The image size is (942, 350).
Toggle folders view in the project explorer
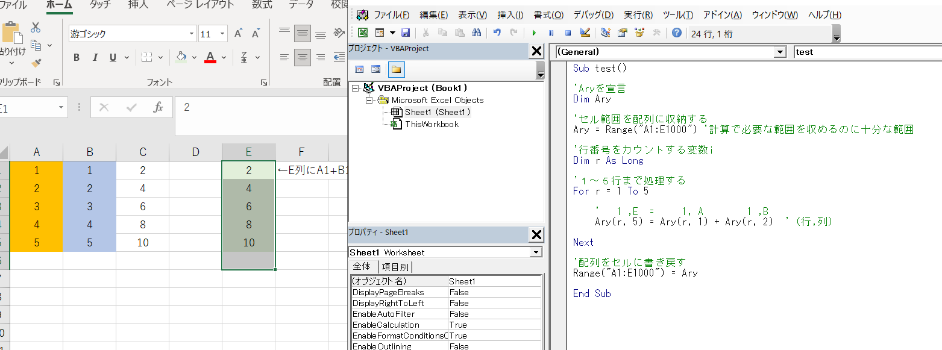(396, 69)
